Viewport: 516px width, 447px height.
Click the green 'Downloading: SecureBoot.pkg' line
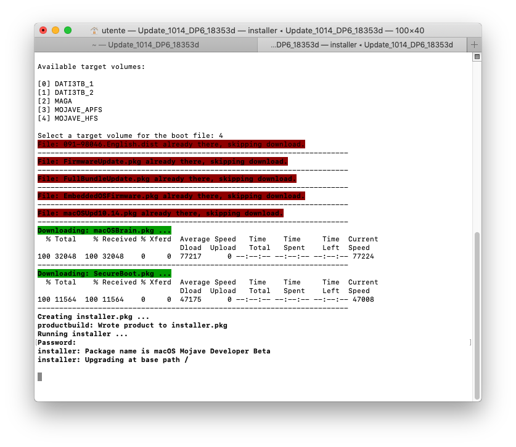pos(104,273)
